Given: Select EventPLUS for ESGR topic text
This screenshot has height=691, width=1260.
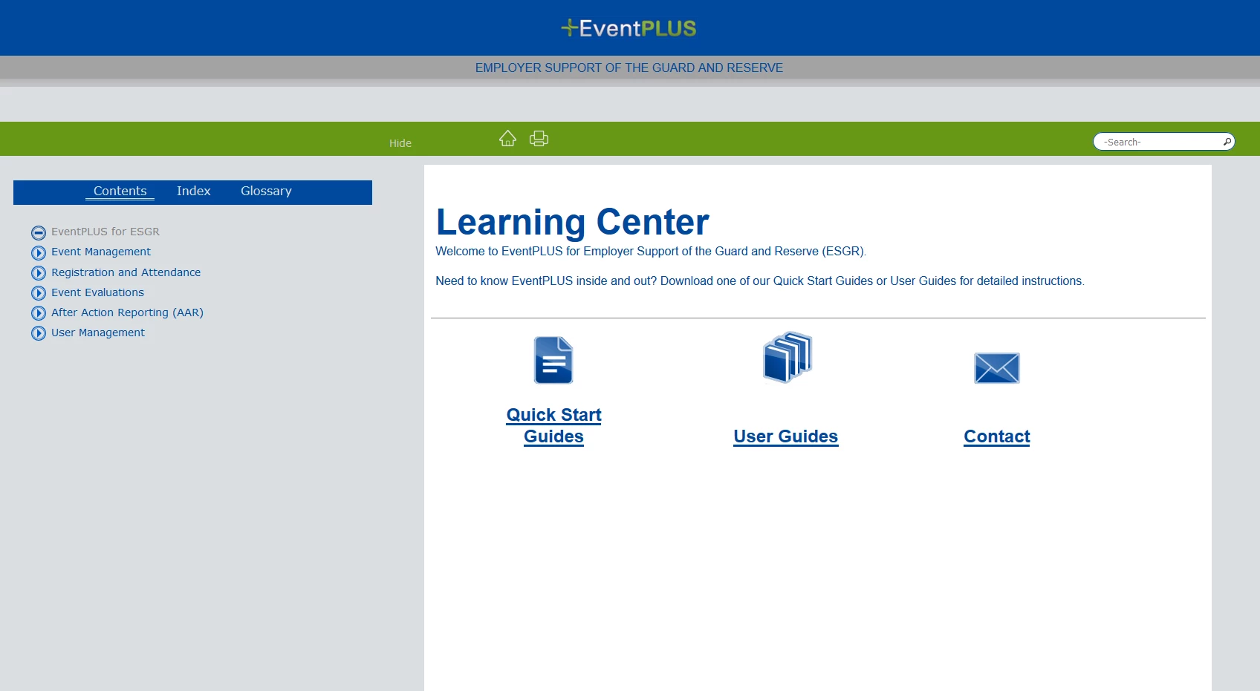Looking at the screenshot, I should (x=105, y=232).
